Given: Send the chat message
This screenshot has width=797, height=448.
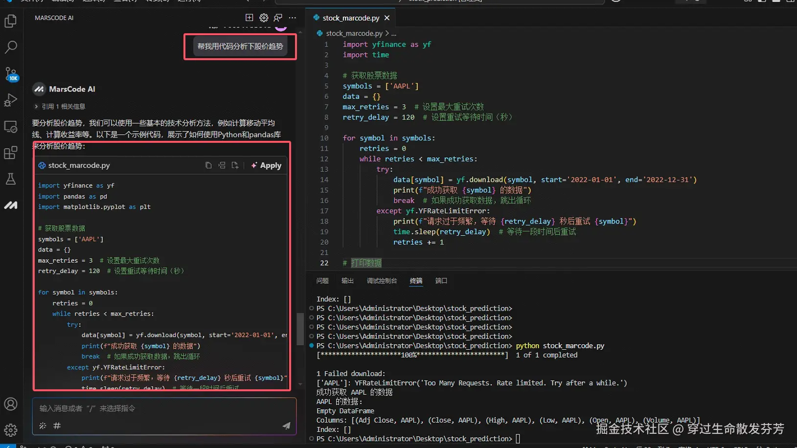Looking at the screenshot, I should [x=286, y=426].
